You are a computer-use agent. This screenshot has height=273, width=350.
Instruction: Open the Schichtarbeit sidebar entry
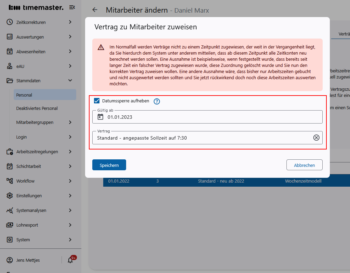point(29,166)
